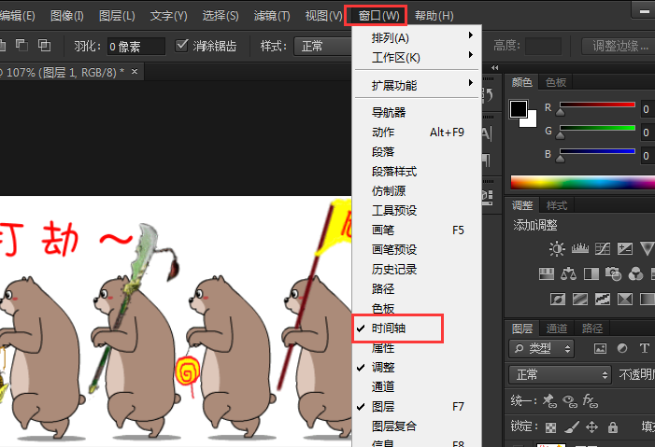The height and width of the screenshot is (447, 655).
Task: Switch to 路径 paths tab
Action: (x=592, y=328)
